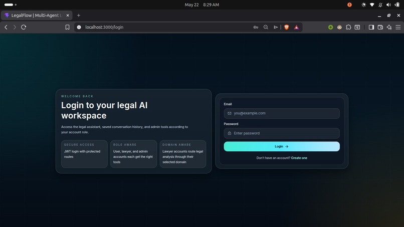404x227 pixels.
Task: Click the Role Aware card
Action: click(x=133, y=154)
